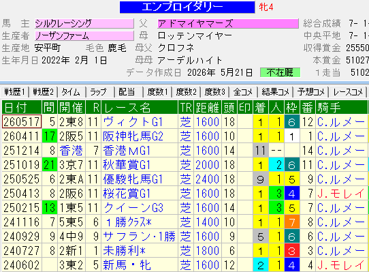
Task: Select the ラップ tab
Action: tap(100, 92)
